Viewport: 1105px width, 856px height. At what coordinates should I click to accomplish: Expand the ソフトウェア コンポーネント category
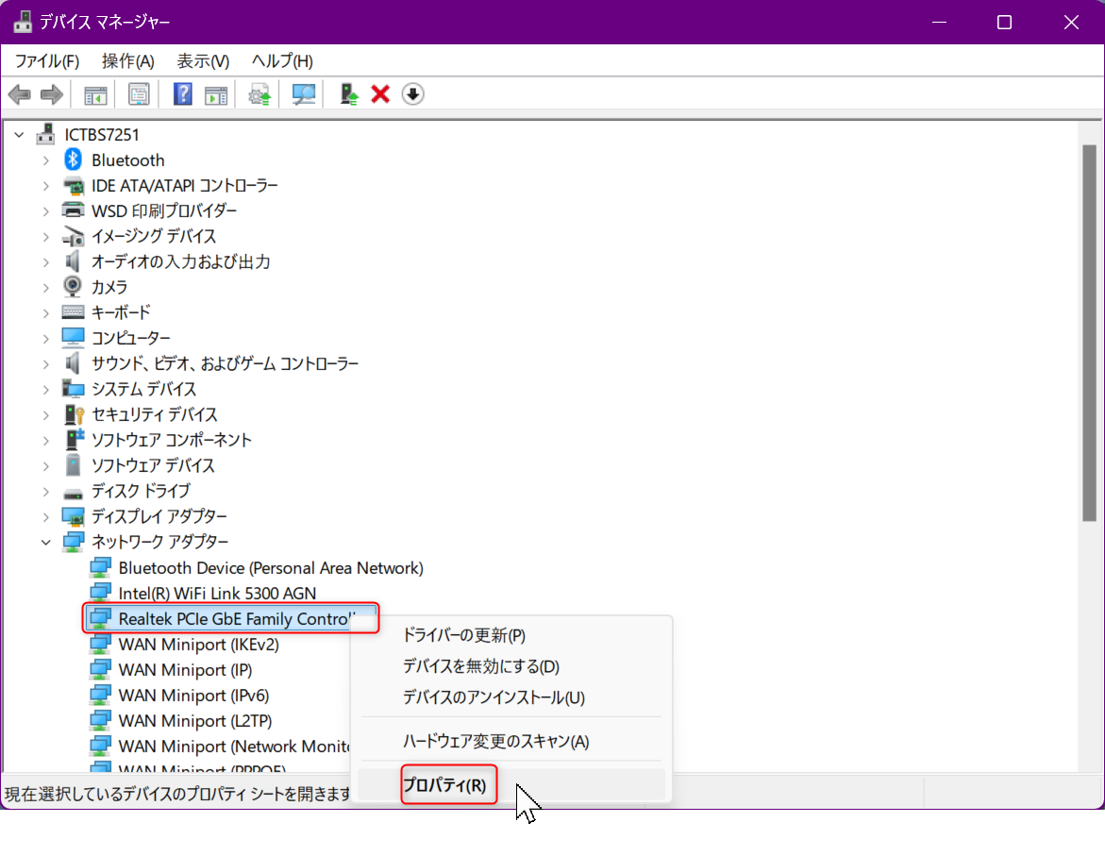click(x=46, y=441)
